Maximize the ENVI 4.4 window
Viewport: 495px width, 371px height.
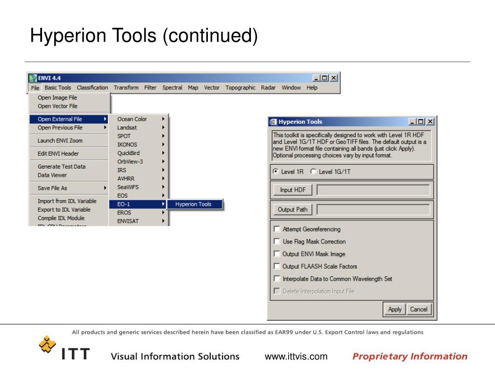[324, 78]
